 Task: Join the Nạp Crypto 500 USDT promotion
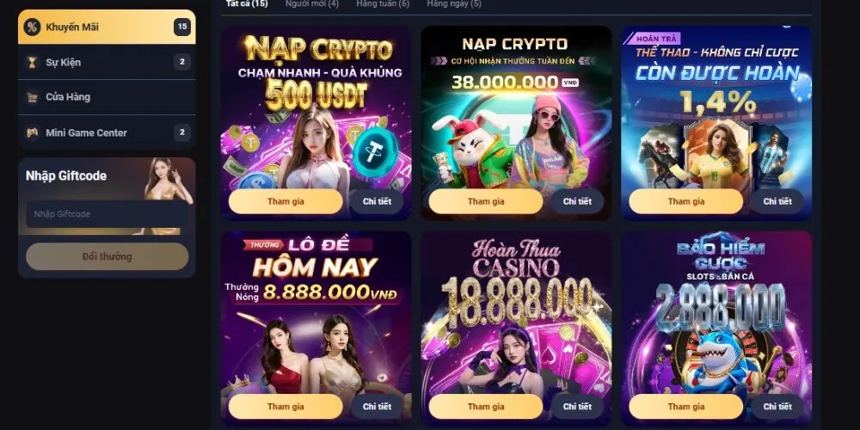(286, 201)
